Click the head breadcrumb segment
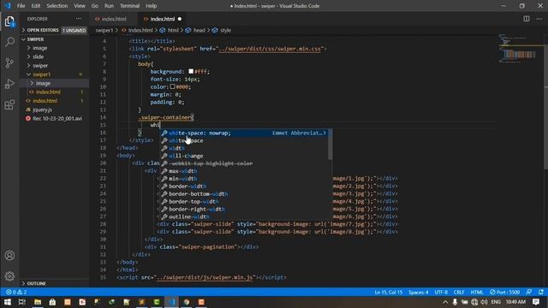Screen dimensions: 548x308 (x=199, y=31)
